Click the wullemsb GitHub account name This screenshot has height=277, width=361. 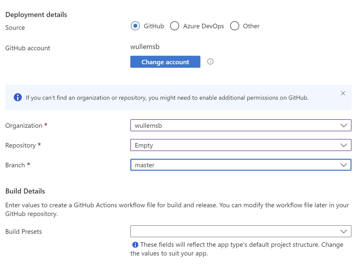[x=145, y=47]
